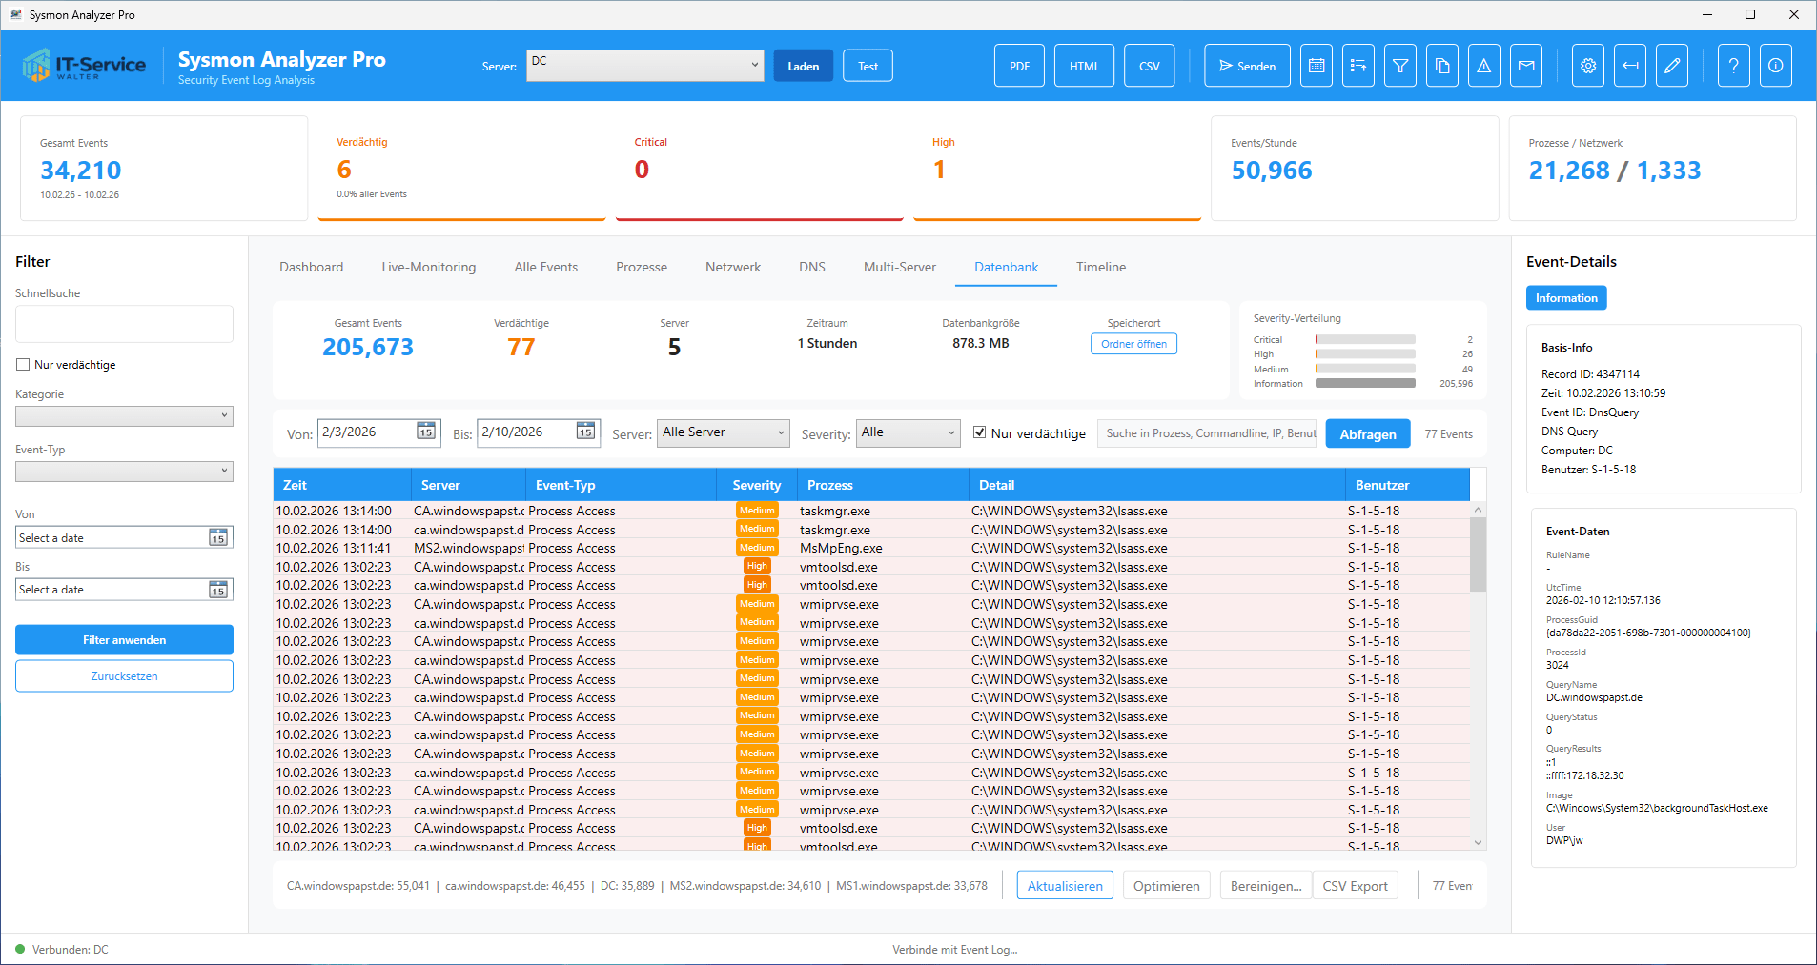Click the Abfragen button
The image size is (1817, 965).
click(x=1367, y=433)
